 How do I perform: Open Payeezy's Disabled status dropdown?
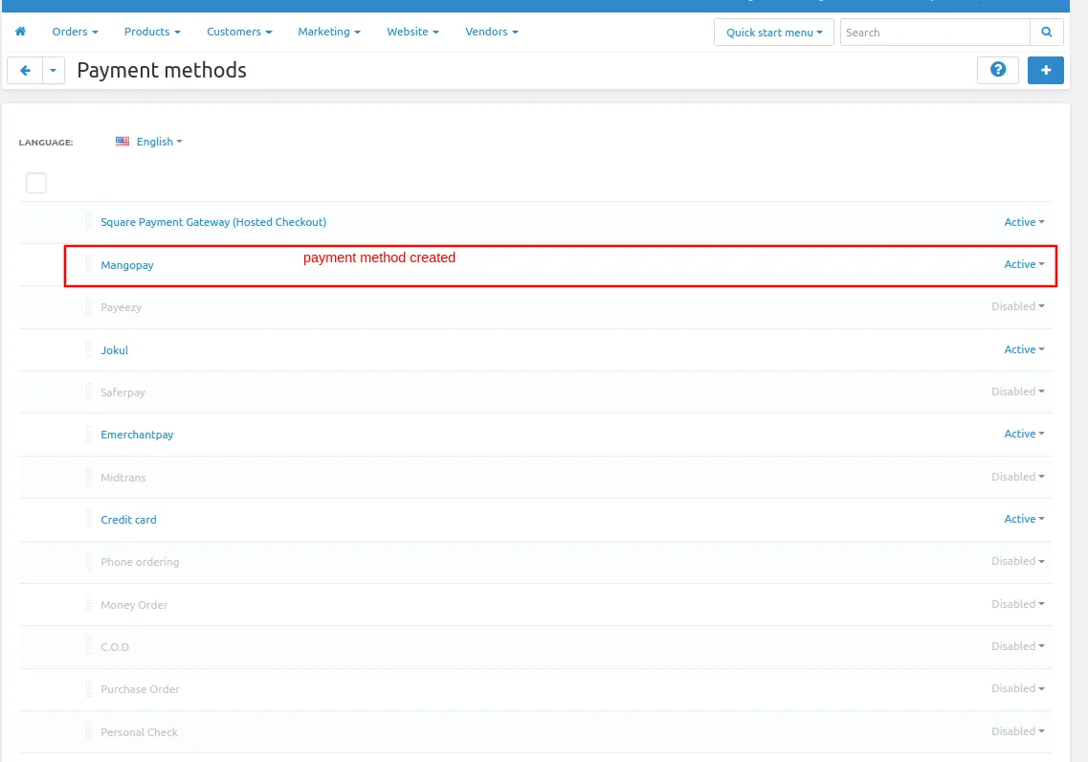point(1018,306)
